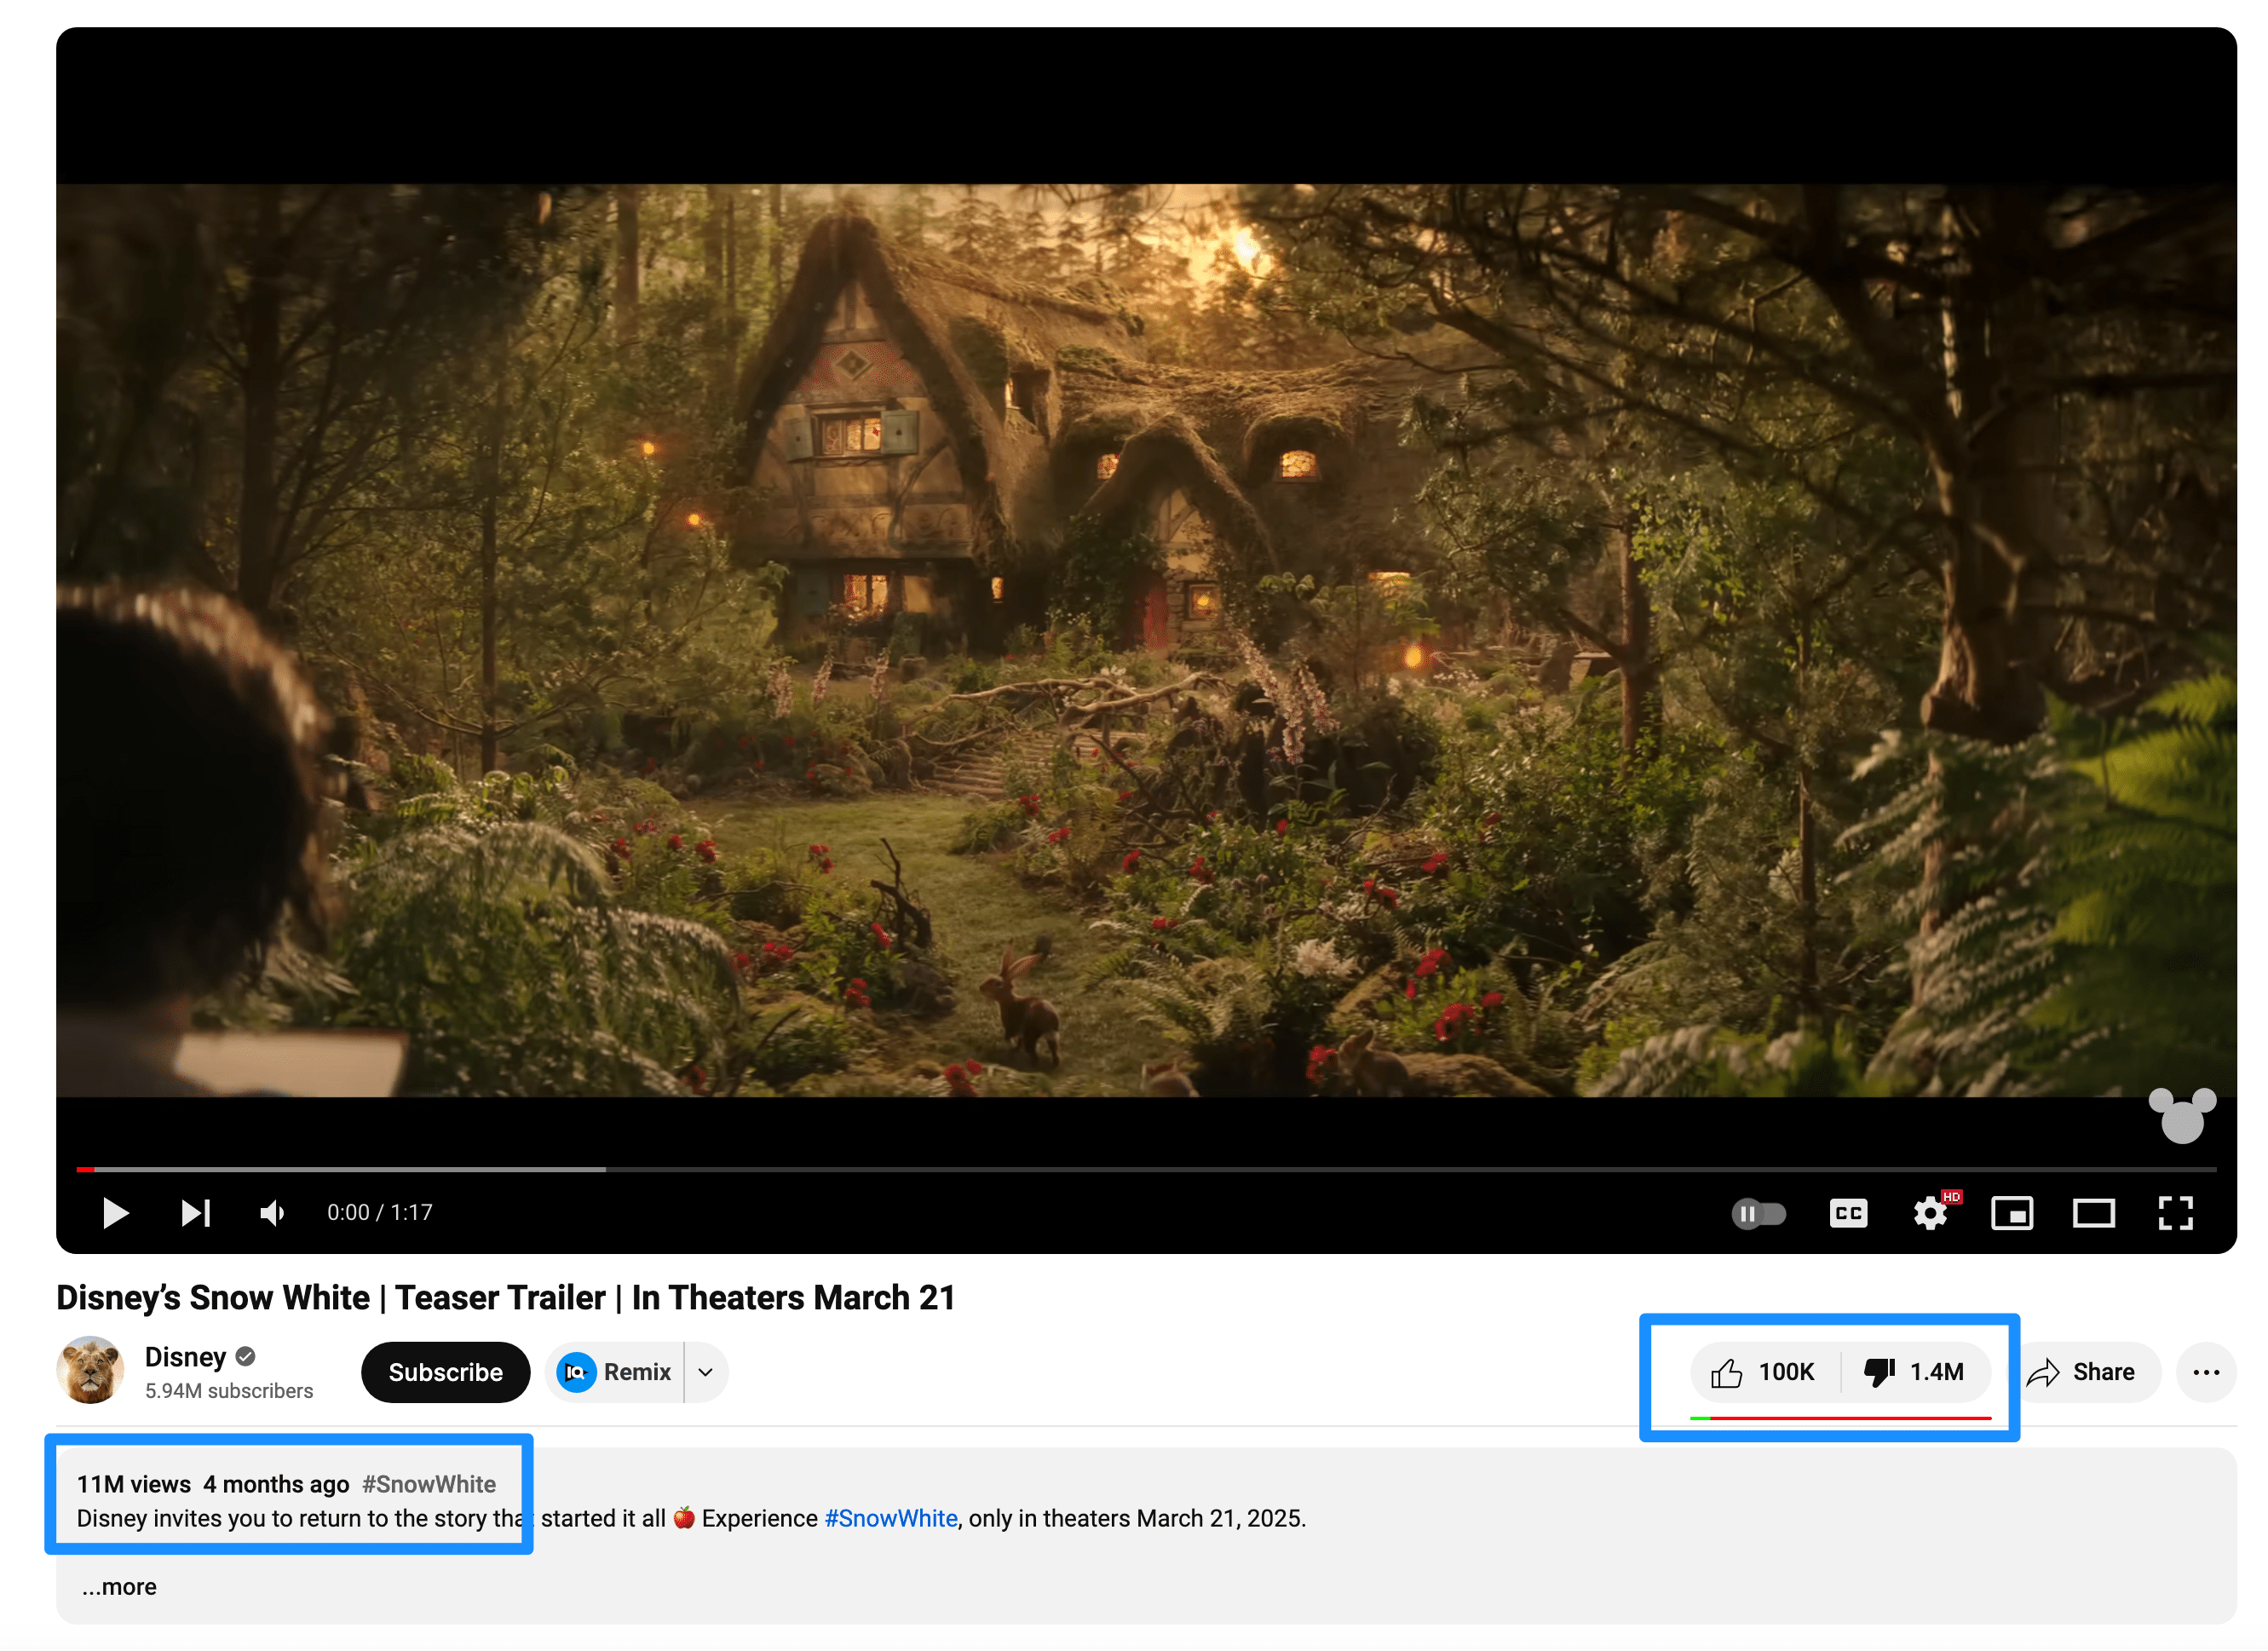The height and width of the screenshot is (1651, 2268).
Task: Open the video settings gear
Action: [1929, 1213]
